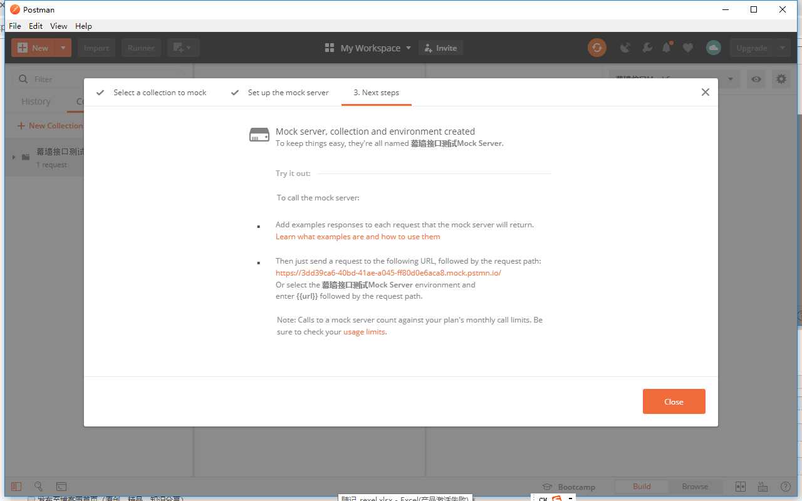Expand the 幕墙接口测试 collection arrow
The height and width of the screenshot is (501, 802).
pyautogui.click(x=14, y=157)
